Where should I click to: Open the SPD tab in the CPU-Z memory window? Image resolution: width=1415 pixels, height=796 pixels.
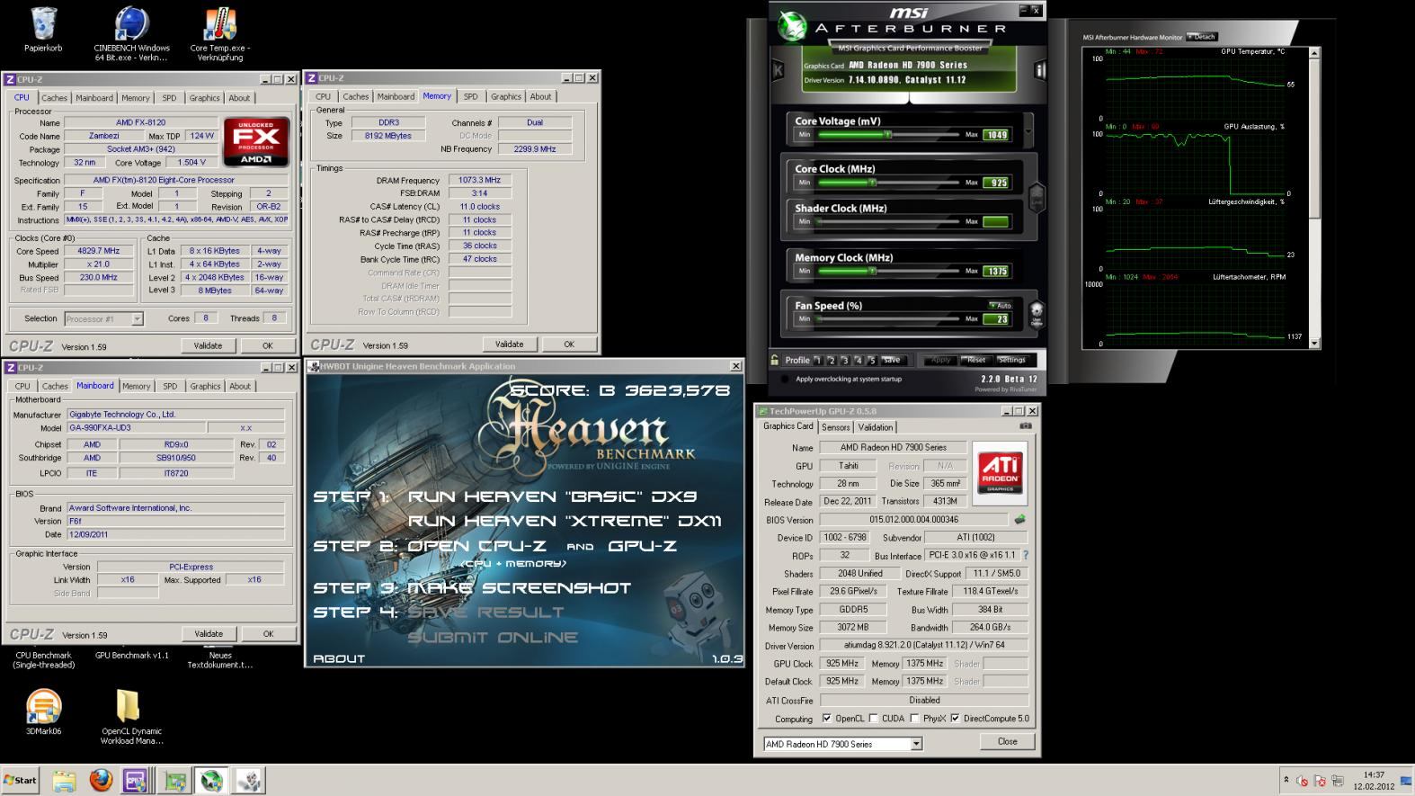(470, 96)
